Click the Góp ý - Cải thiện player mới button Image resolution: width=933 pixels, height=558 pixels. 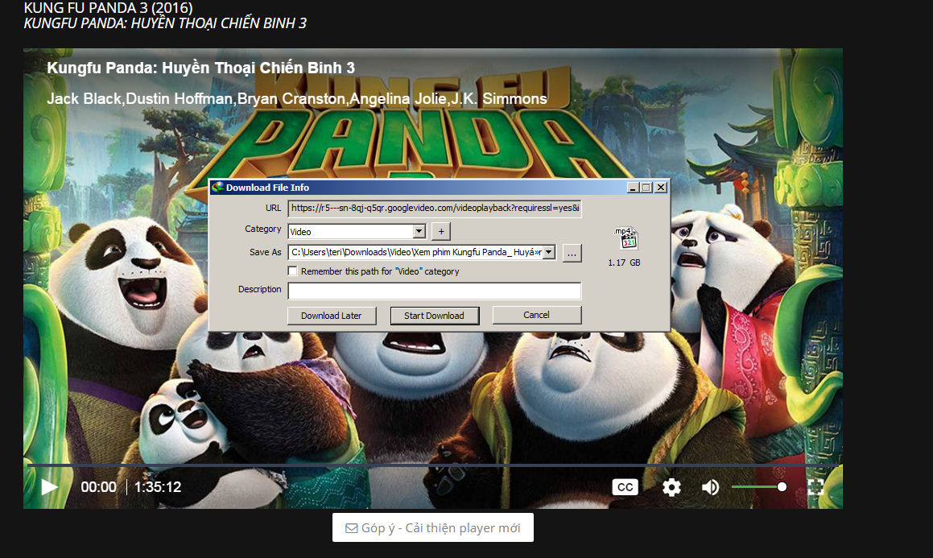point(433,527)
